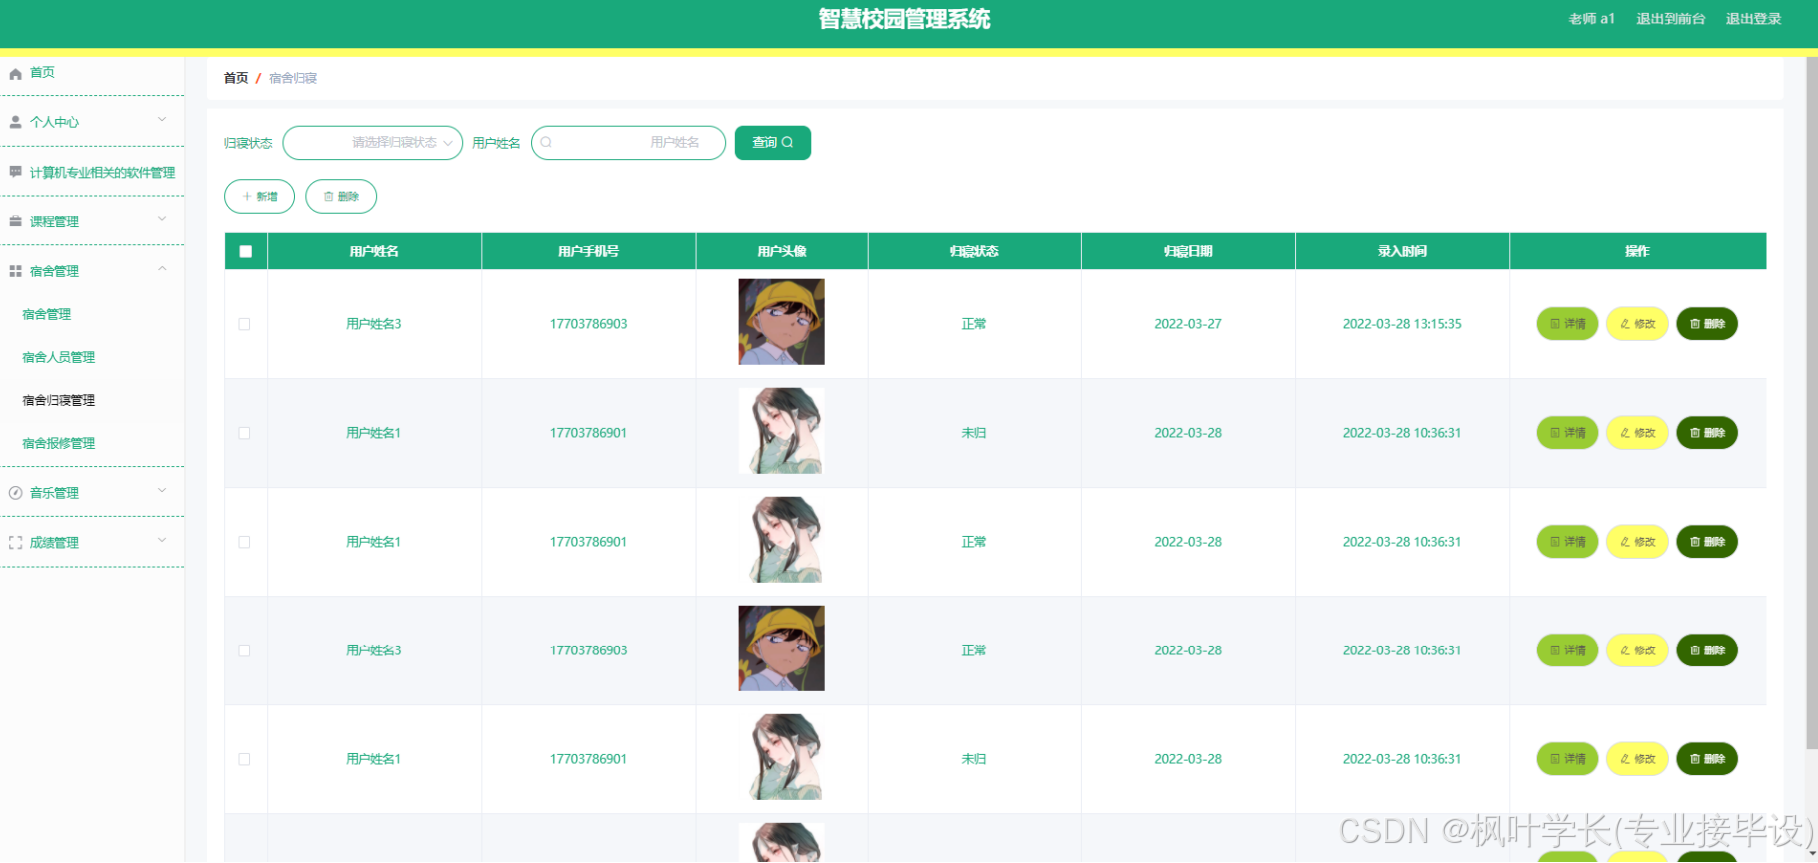Viewport: 1818px width, 863px height.
Task: Click the 用户姓名 search input field
Action: (628, 143)
